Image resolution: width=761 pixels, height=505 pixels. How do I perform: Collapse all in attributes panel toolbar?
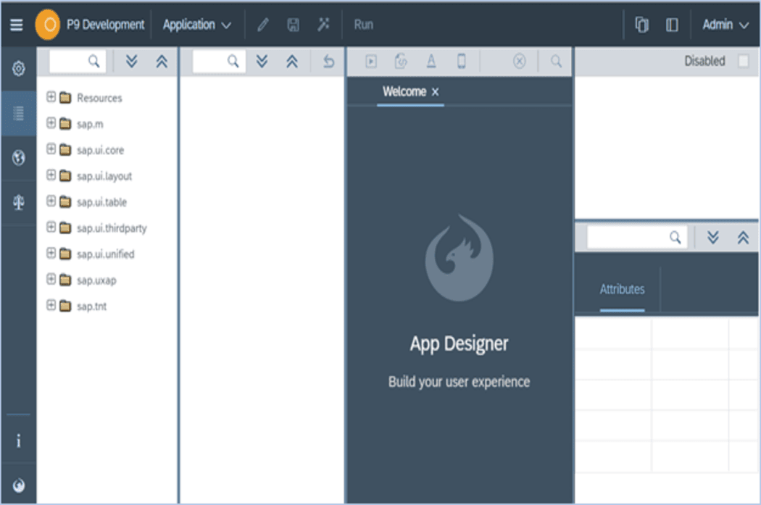(x=743, y=237)
